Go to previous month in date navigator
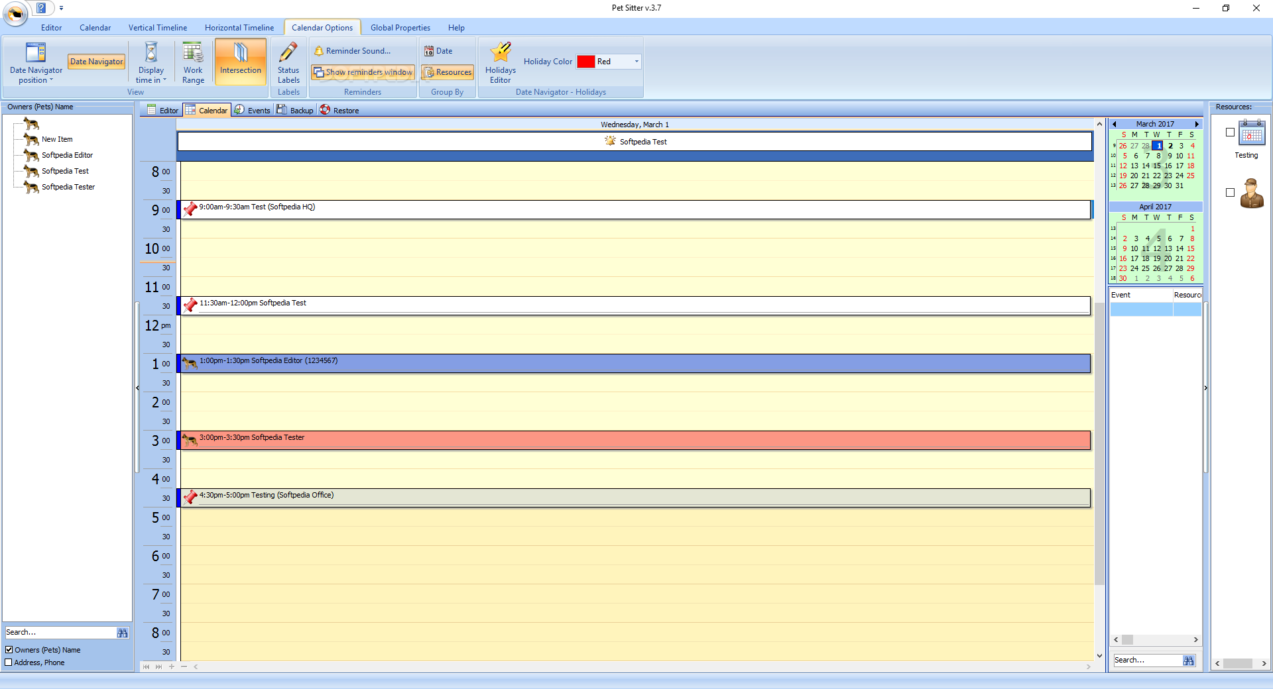This screenshot has height=689, width=1273. point(1115,124)
